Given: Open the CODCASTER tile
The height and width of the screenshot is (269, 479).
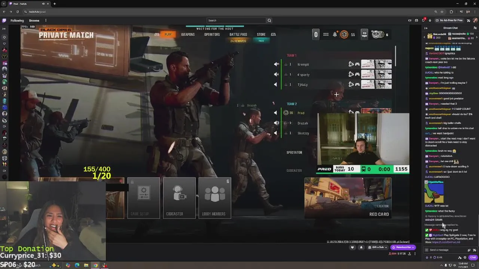Looking at the screenshot, I should [179, 198].
